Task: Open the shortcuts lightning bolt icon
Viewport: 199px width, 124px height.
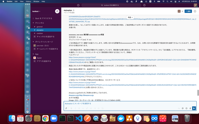Action: [x=66, y=108]
